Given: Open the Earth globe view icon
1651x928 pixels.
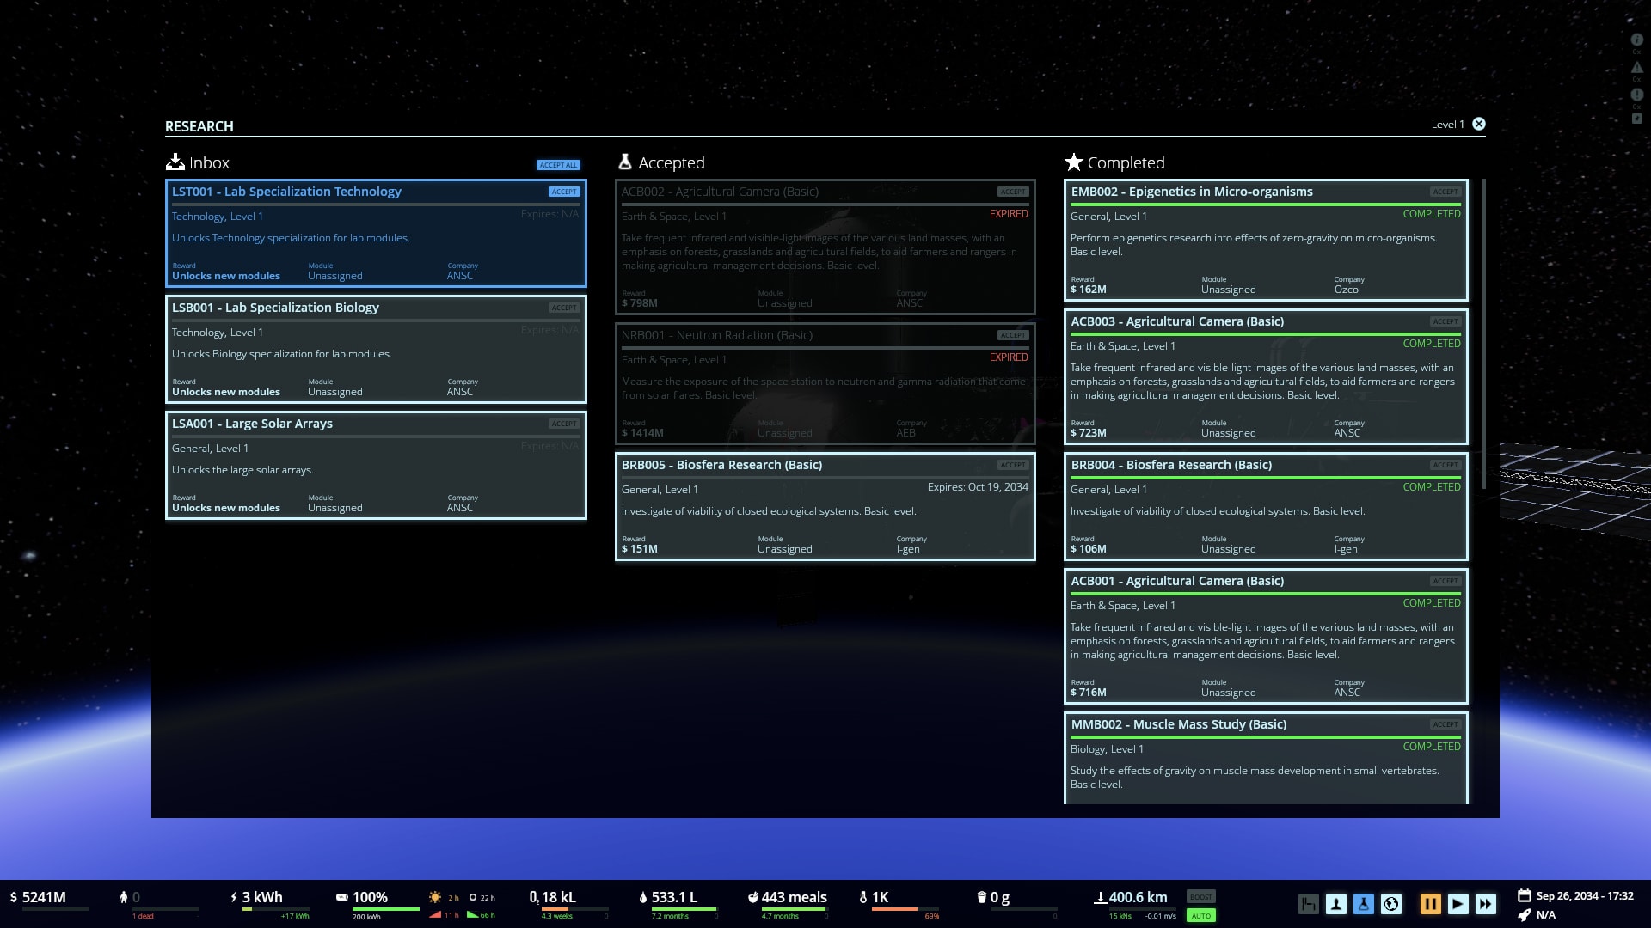Looking at the screenshot, I should click(x=1391, y=903).
